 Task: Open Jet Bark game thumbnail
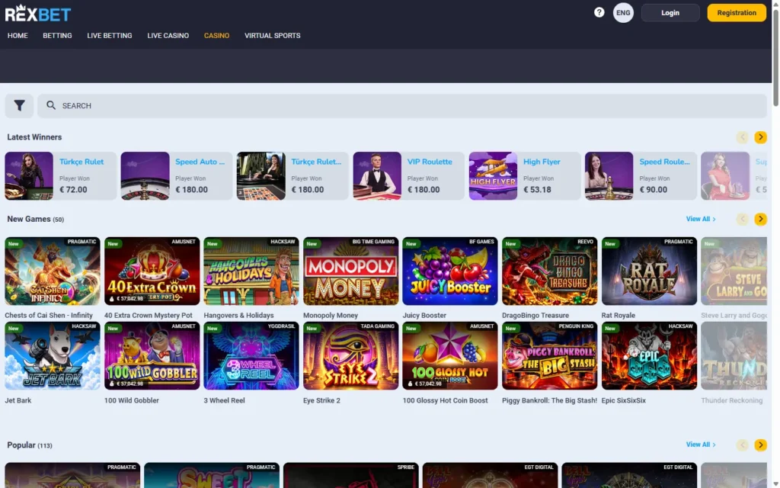[53, 355]
